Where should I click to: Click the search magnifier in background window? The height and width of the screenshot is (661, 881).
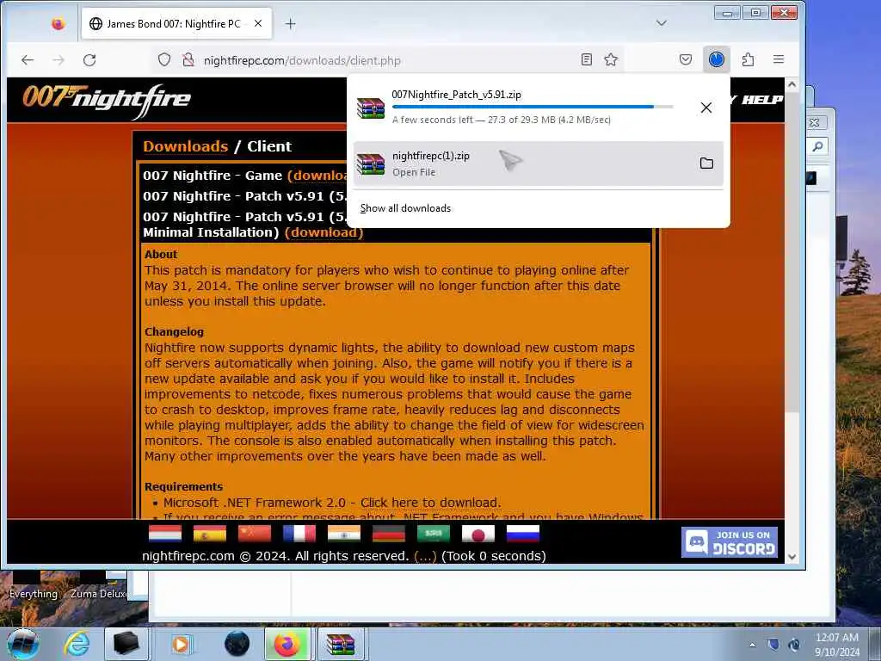point(817,146)
